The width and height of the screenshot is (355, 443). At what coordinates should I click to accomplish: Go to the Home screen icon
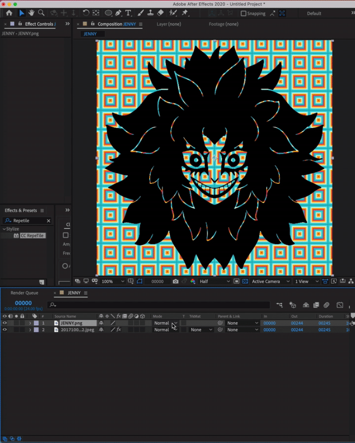coord(9,13)
